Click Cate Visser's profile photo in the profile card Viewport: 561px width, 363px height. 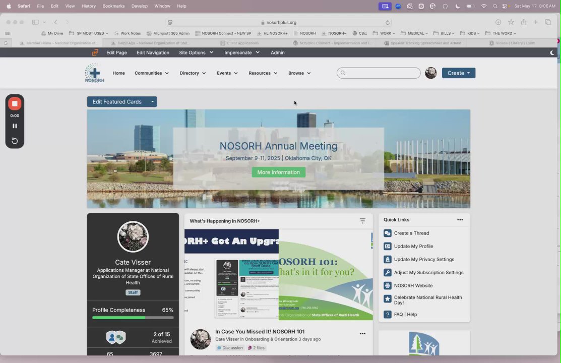(133, 237)
